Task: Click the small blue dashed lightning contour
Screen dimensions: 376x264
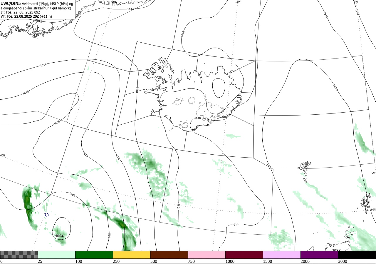Action: click(47, 215)
